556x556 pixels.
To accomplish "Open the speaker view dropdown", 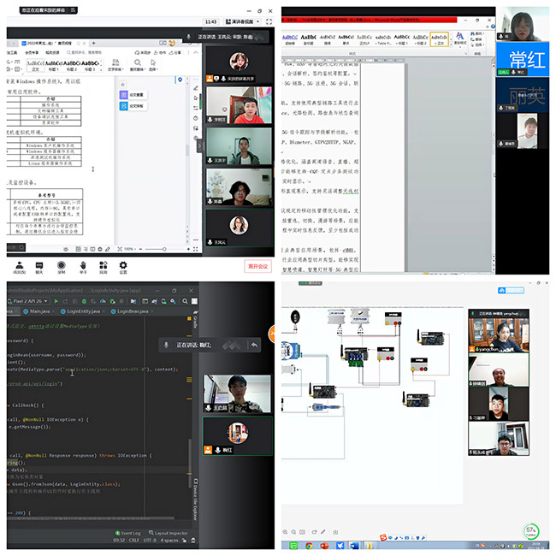I will coord(242,21).
